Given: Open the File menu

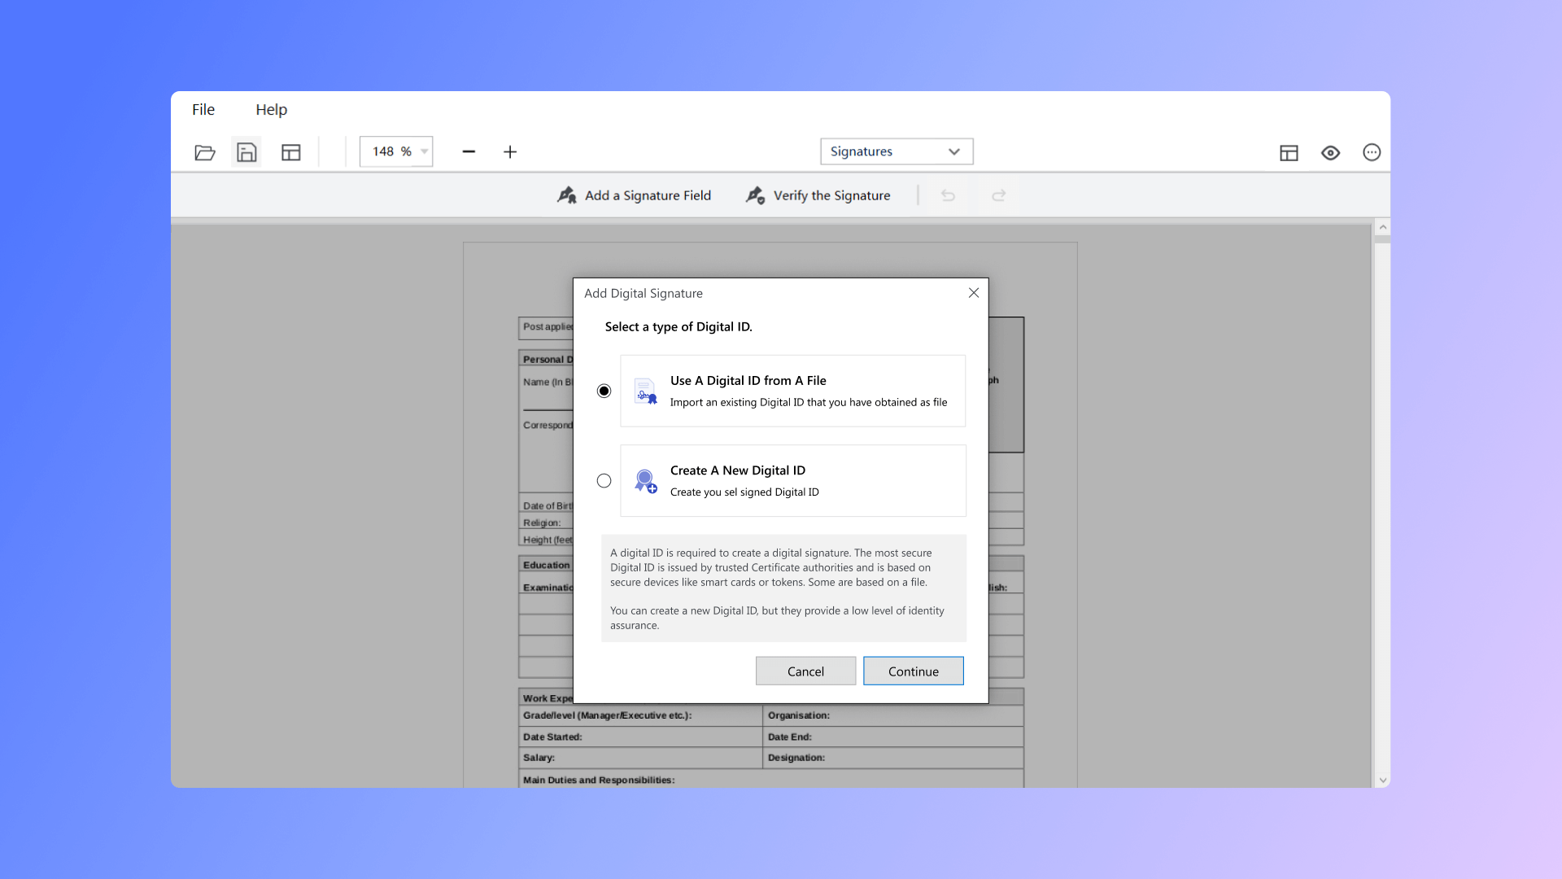Looking at the screenshot, I should pos(203,109).
